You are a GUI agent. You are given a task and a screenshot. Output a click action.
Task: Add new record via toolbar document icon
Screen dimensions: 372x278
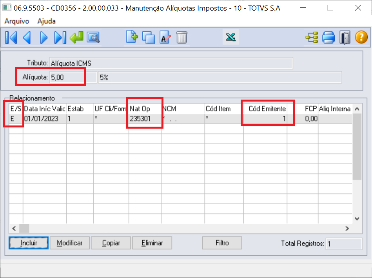(x=132, y=37)
